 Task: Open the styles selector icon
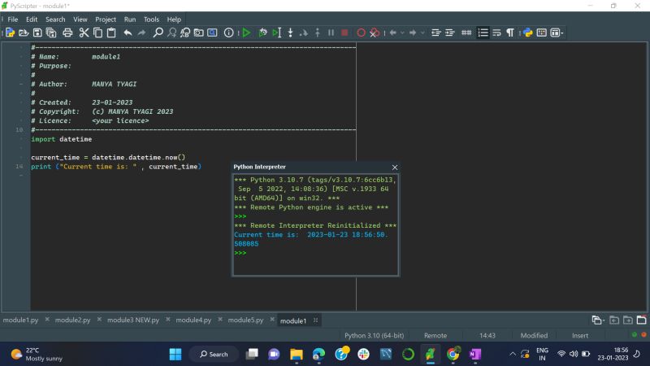click(x=541, y=33)
